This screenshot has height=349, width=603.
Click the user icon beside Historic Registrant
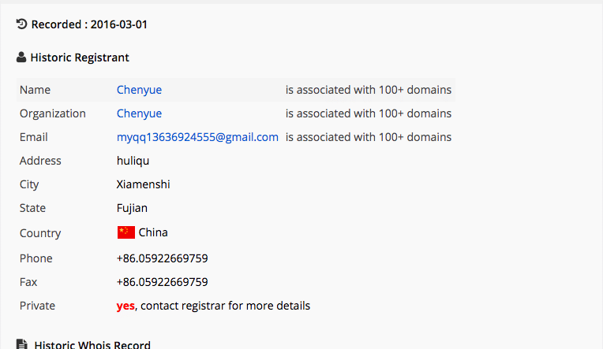(21, 58)
